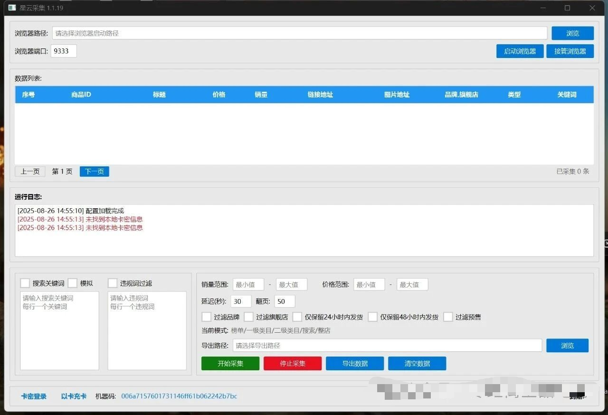
Task: Enable the 搜索关键词 checkbox
Action: (x=25, y=283)
